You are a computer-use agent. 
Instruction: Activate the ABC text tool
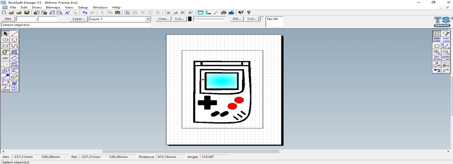tap(5, 58)
